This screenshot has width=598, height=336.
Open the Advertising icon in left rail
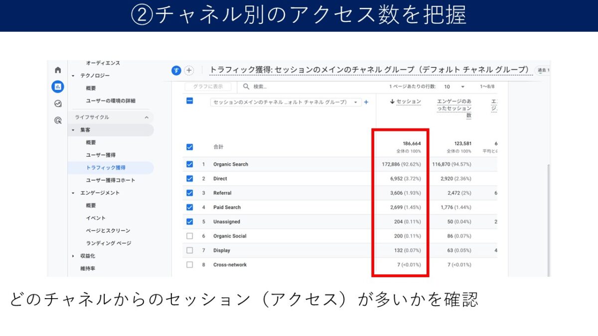(58, 120)
